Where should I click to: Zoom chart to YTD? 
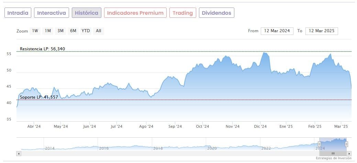click(86, 31)
